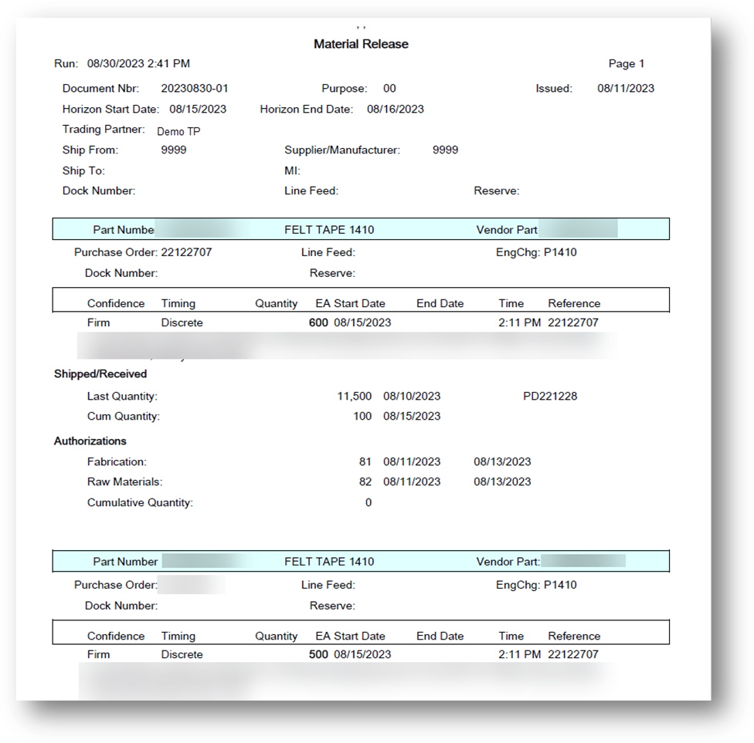Click Horizon End Date value 08/16/2023
Screen dimensions: 754x743
pos(396,109)
